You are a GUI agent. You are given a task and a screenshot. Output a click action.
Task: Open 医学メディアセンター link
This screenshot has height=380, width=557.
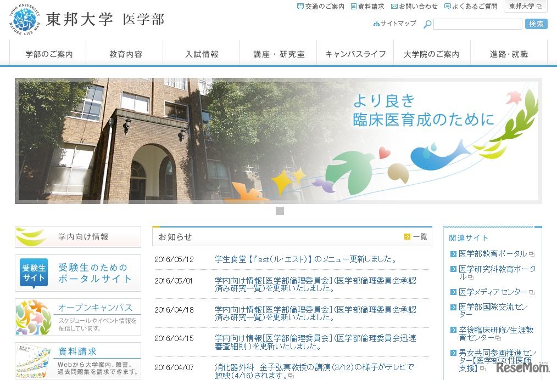click(493, 292)
